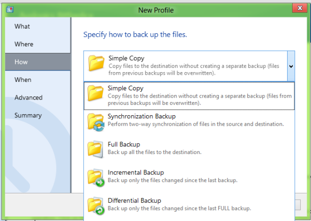The height and width of the screenshot is (221, 311).
Task: Collapse the backup type dropdown arrow
Action: pos(291,66)
